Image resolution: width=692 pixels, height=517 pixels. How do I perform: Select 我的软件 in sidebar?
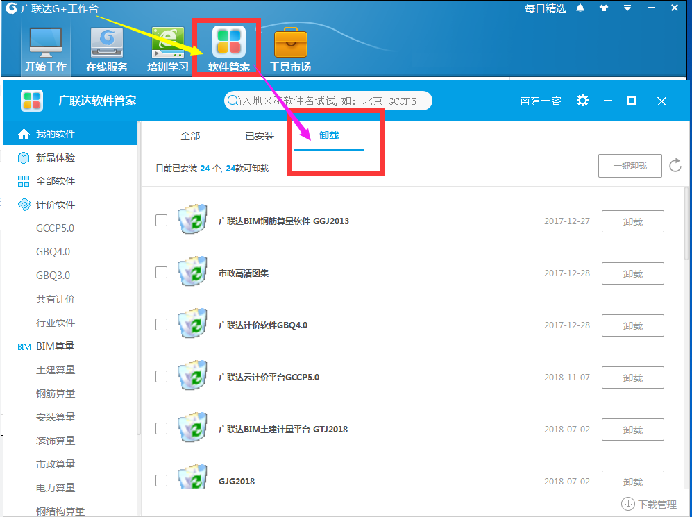(69, 134)
